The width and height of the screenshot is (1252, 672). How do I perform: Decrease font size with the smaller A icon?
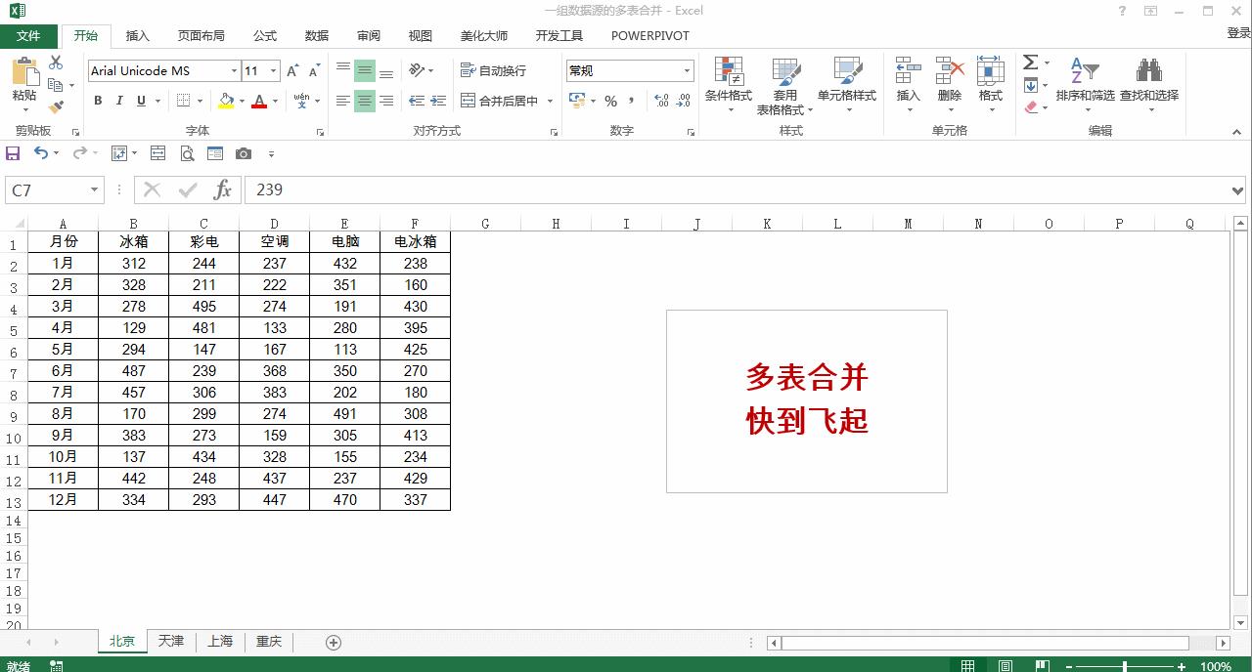[314, 71]
